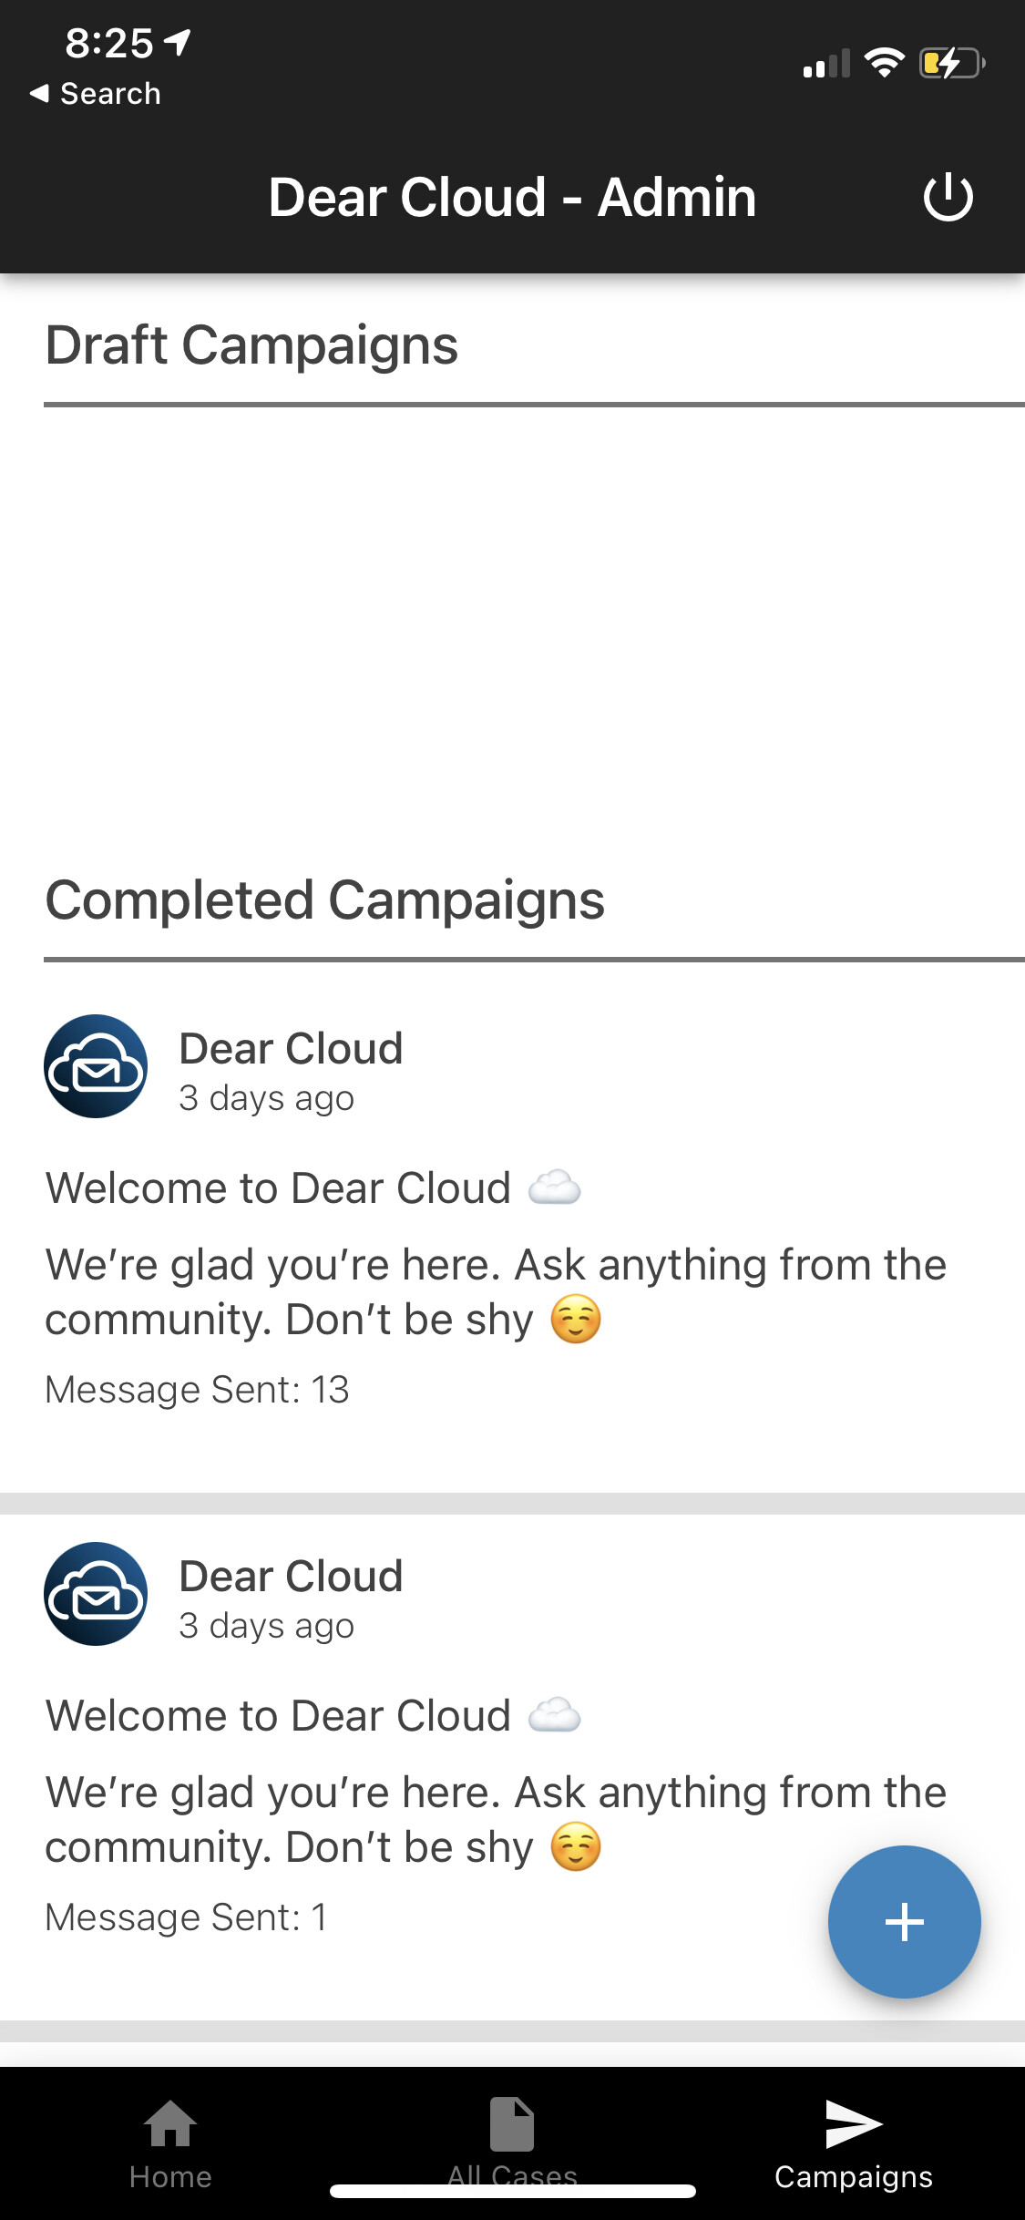Tap the All Cases document icon
Screen dimensions: 1025x2220
click(512, 2123)
